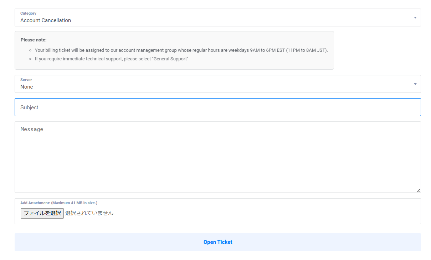The image size is (431, 260).
Task: Click the "Maximum 41 MB in size" text
Action: 74,203
